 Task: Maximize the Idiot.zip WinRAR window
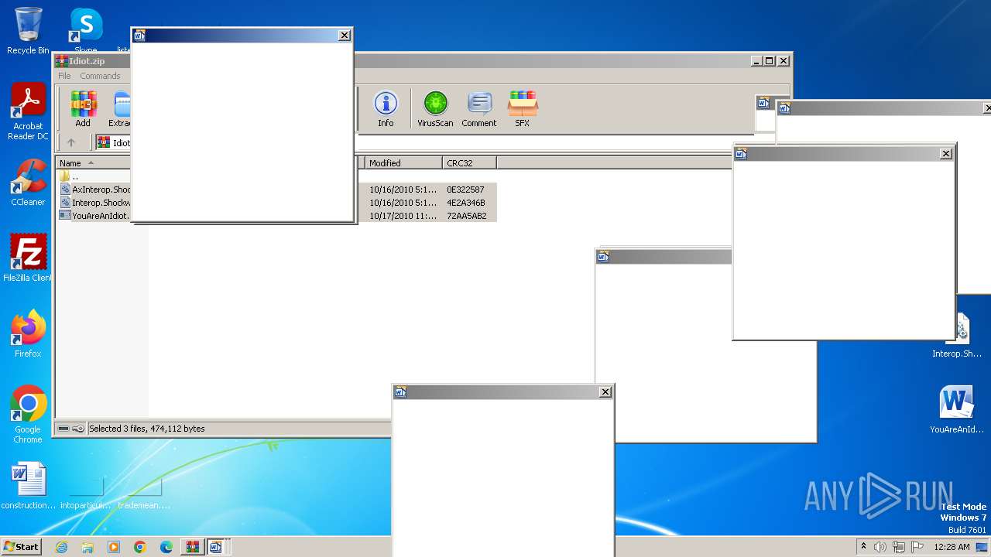pyautogui.click(x=769, y=60)
